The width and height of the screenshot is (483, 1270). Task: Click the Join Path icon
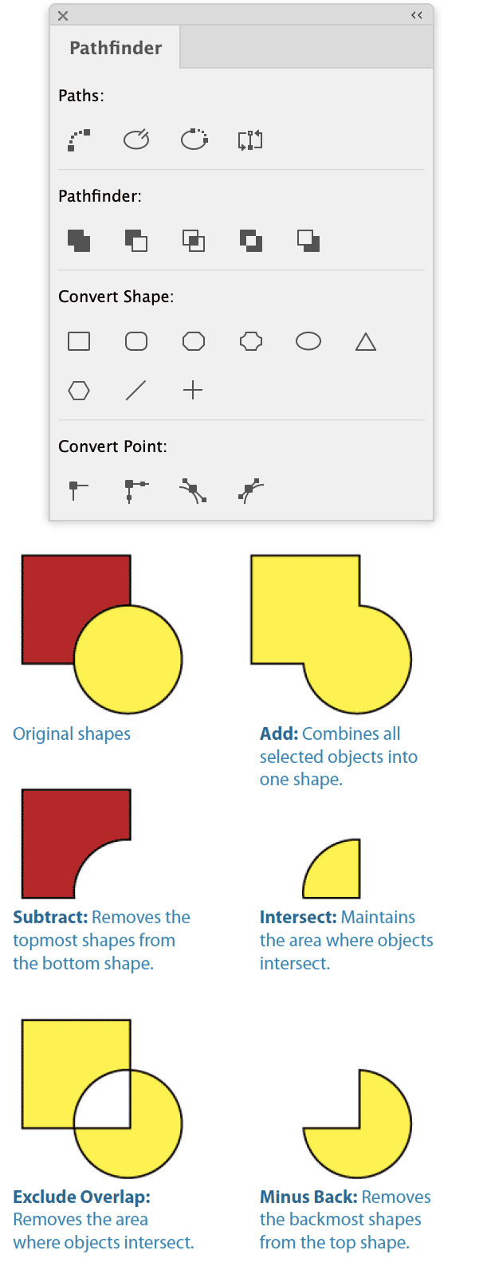(79, 140)
